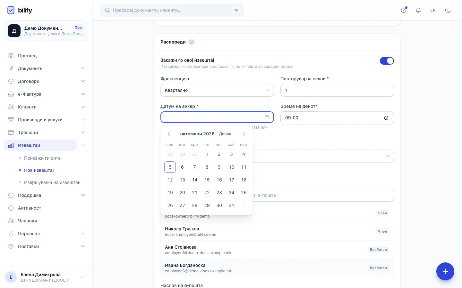Open the Фреквенција Квартално dropdown

point(217,90)
